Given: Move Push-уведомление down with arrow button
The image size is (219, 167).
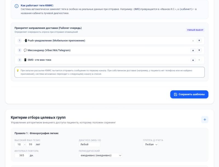Looking at the screenshot, I should pyautogui.click(x=199, y=41).
